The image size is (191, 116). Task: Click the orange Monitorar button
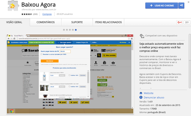coord(50,61)
